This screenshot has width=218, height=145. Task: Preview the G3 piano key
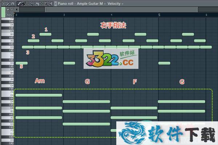[8, 124]
